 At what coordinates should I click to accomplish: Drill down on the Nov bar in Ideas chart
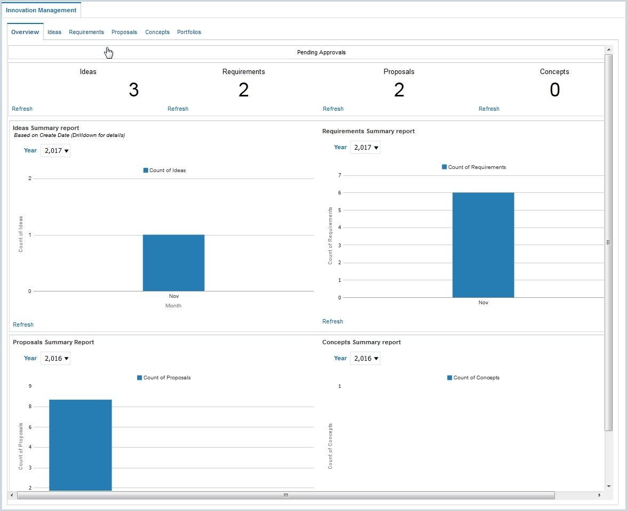[x=173, y=263]
